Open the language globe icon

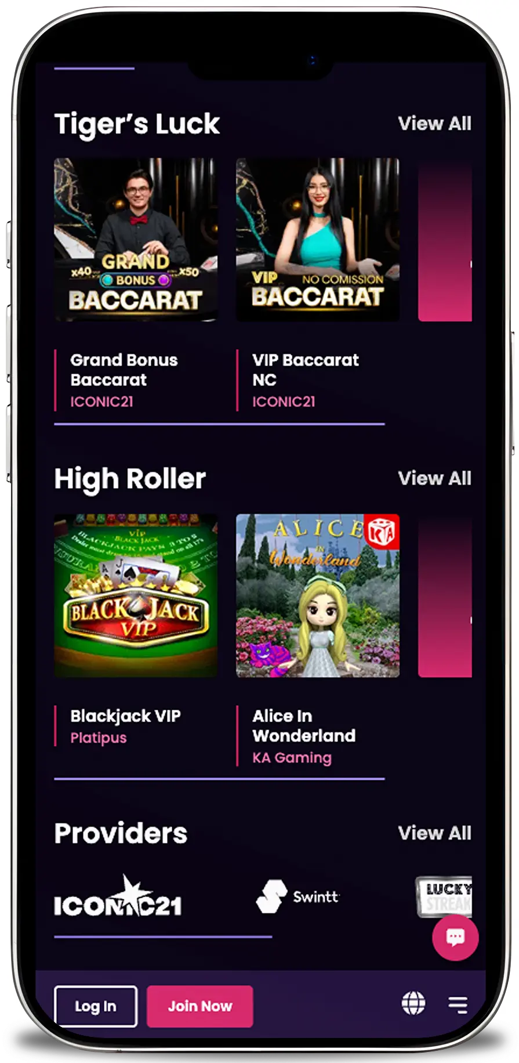[413, 1003]
